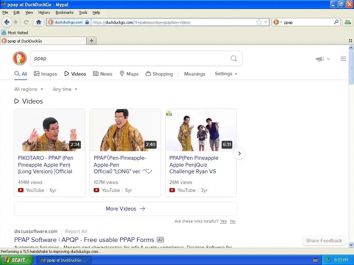Bookmark this page with the star icon
Screen dimensions: 354x265
tap(259, 22)
